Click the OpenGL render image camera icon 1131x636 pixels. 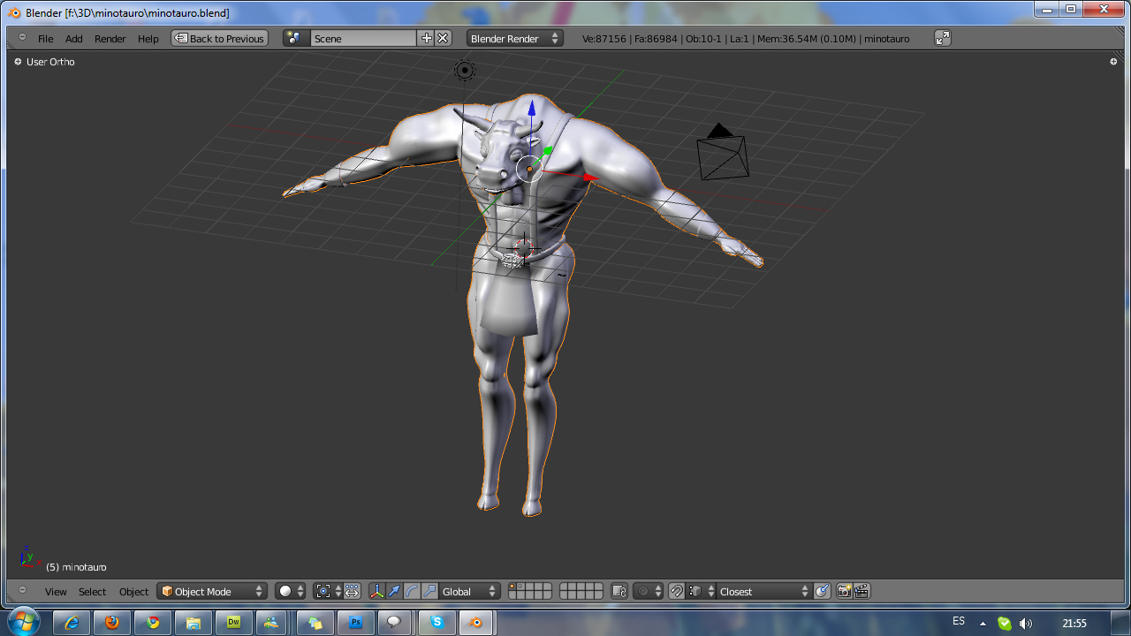[844, 591]
